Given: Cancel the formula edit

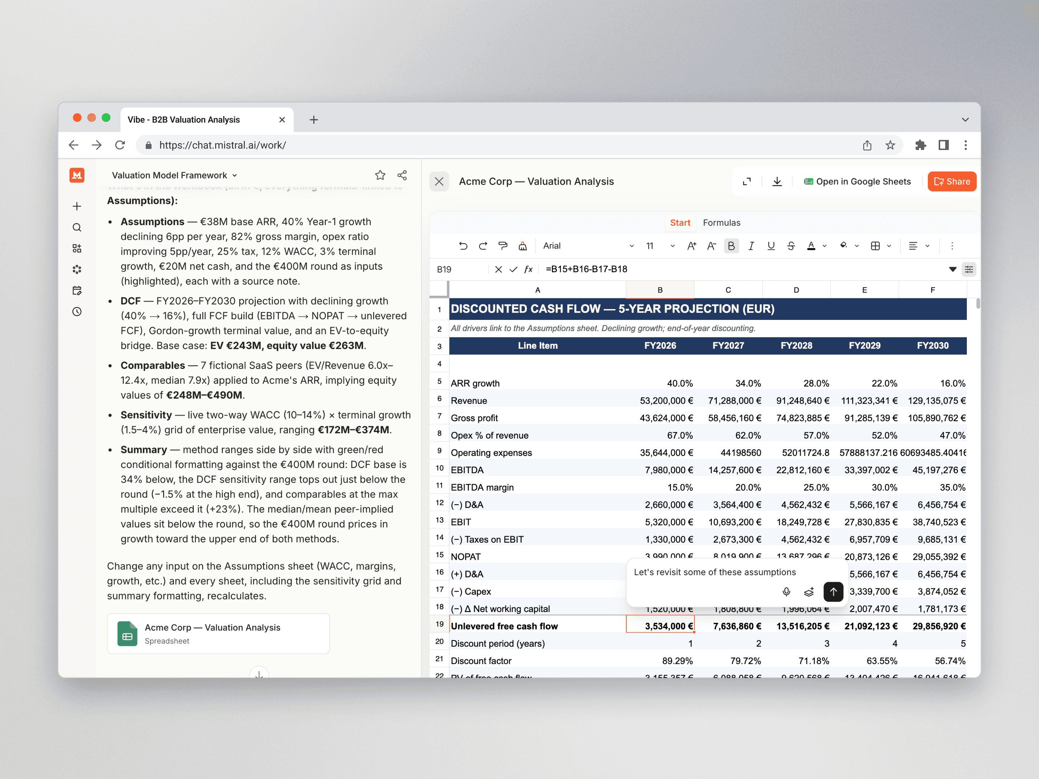Looking at the screenshot, I should [498, 269].
